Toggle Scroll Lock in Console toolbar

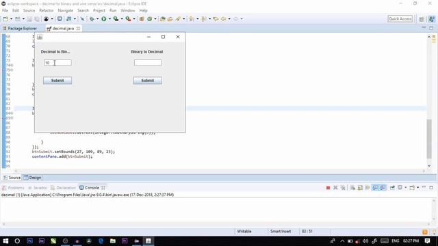360,188
